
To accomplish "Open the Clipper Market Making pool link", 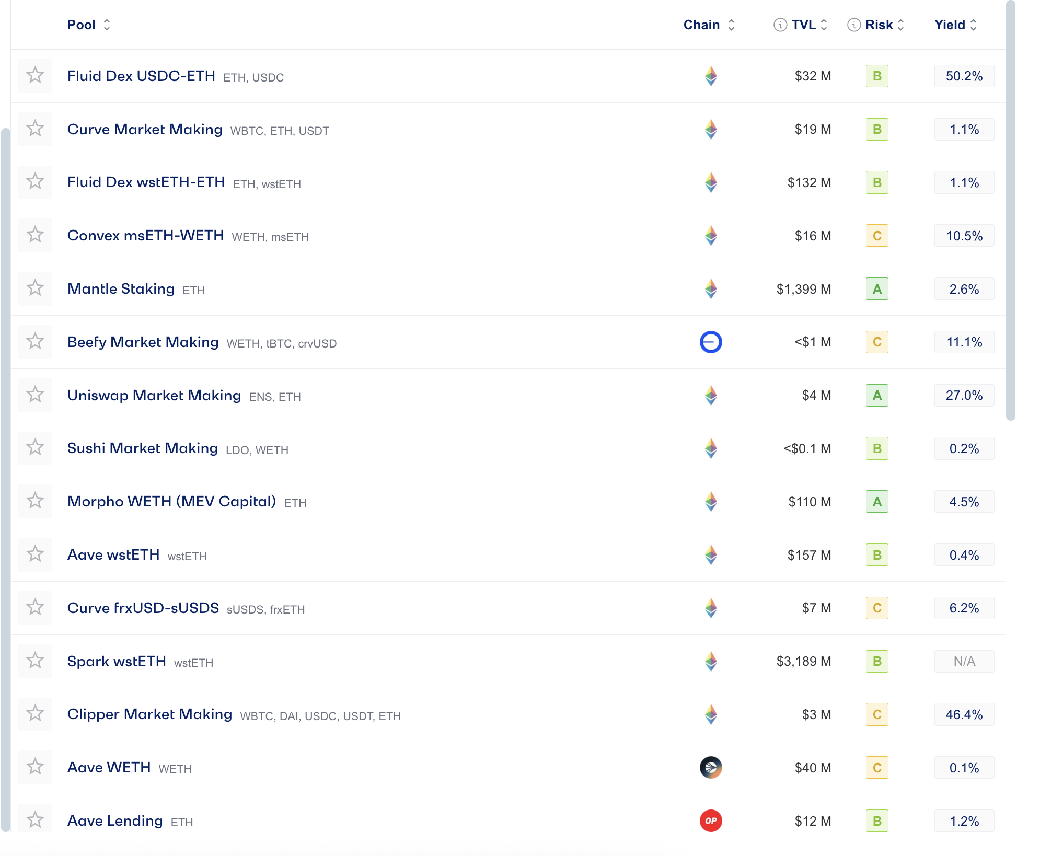I will 149,714.
